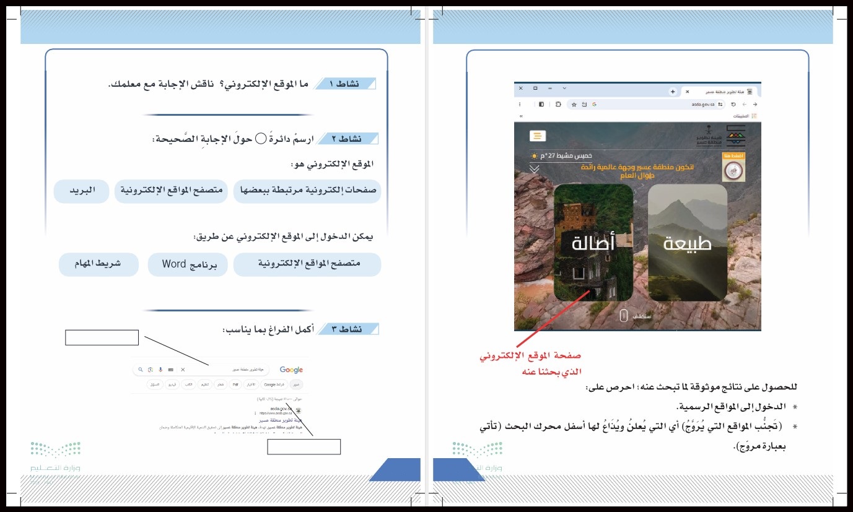Image resolution: width=853 pixels, height=512 pixels.
Task: Click the نشاط ٣ label
Action: [x=348, y=329]
